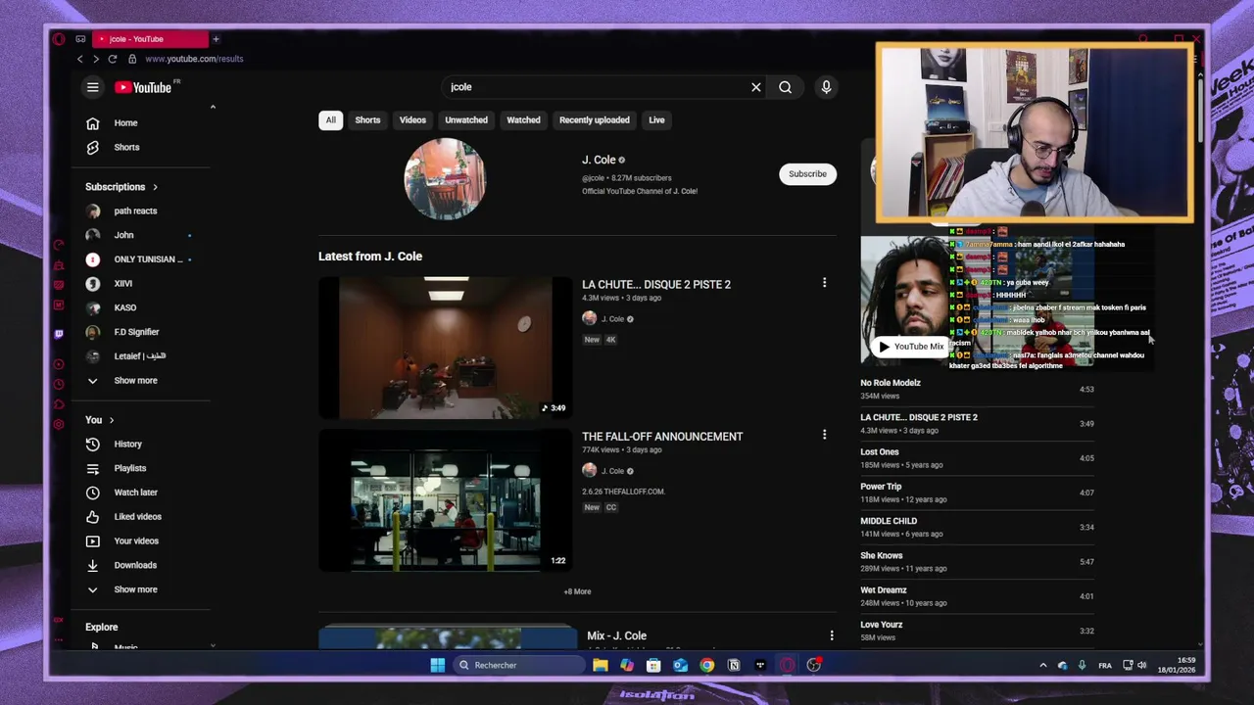The height and width of the screenshot is (705, 1254).
Task: Select the Recently uploaded filter chip
Action: [x=595, y=119]
